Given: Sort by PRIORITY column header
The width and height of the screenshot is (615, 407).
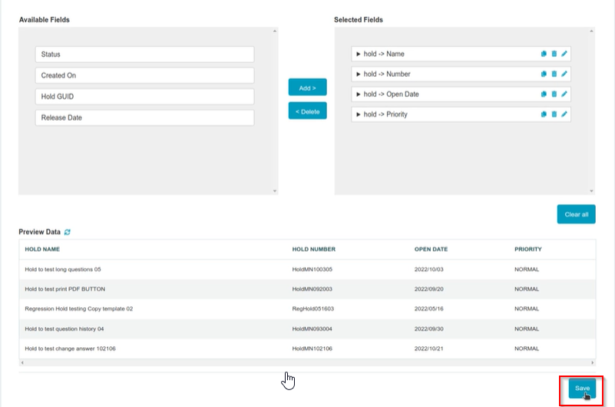Looking at the screenshot, I should 528,250.
